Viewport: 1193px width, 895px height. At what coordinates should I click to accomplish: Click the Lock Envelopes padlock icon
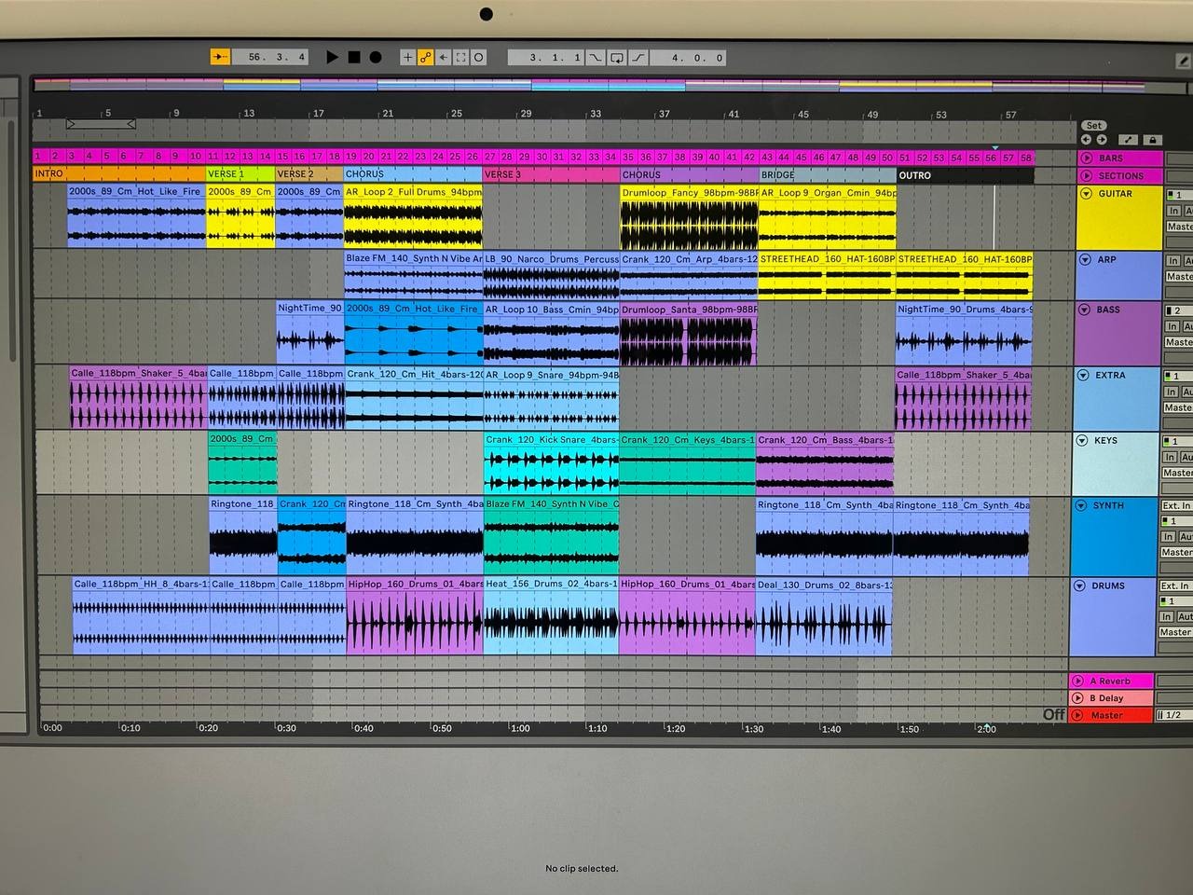(1152, 140)
